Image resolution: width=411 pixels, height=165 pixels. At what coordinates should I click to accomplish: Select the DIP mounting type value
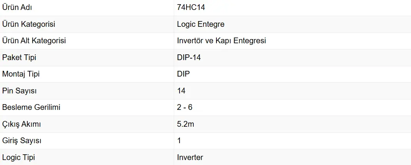[183, 74]
